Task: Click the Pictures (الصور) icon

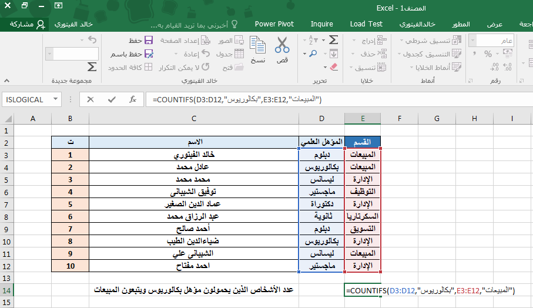Action: point(239,41)
